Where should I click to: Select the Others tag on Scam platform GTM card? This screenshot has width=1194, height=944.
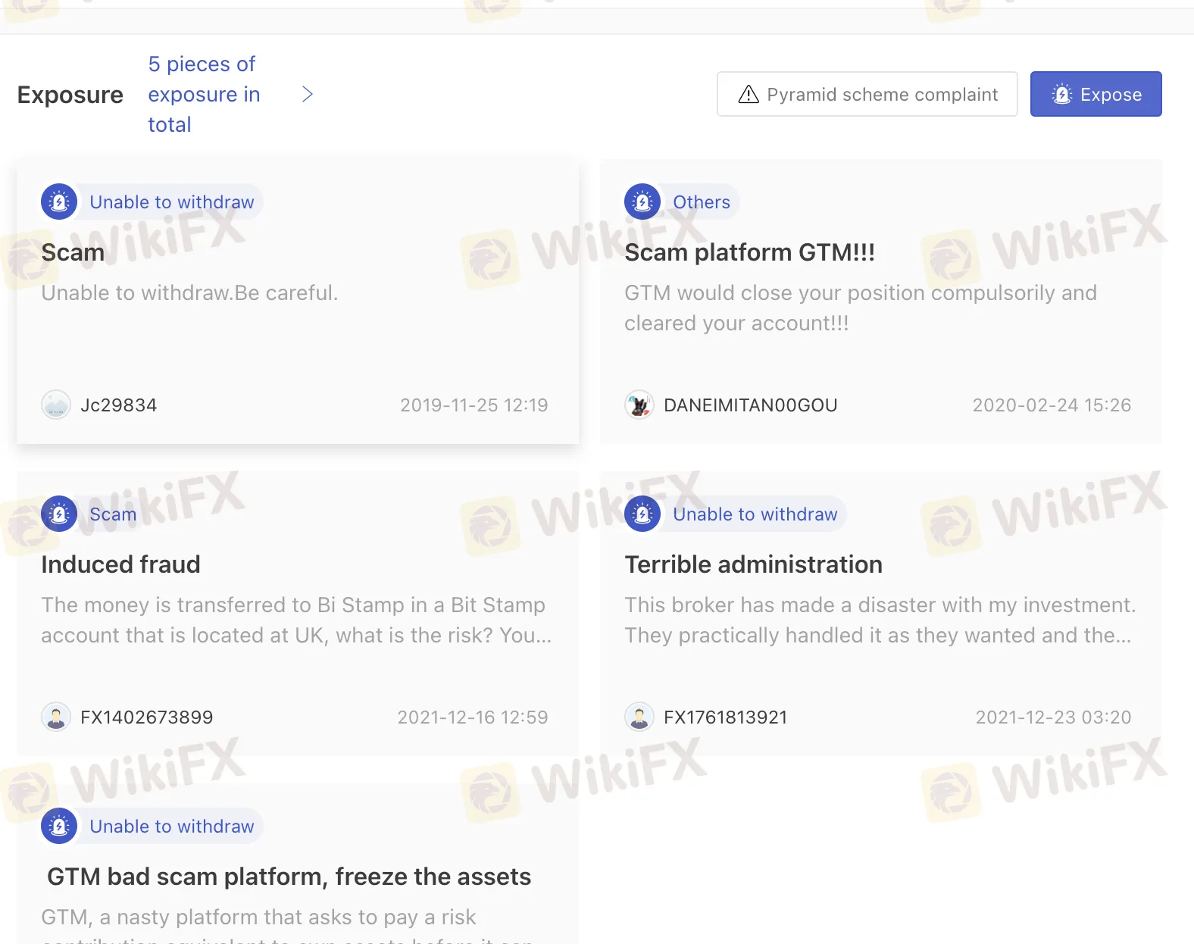pyautogui.click(x=701, y=202)
